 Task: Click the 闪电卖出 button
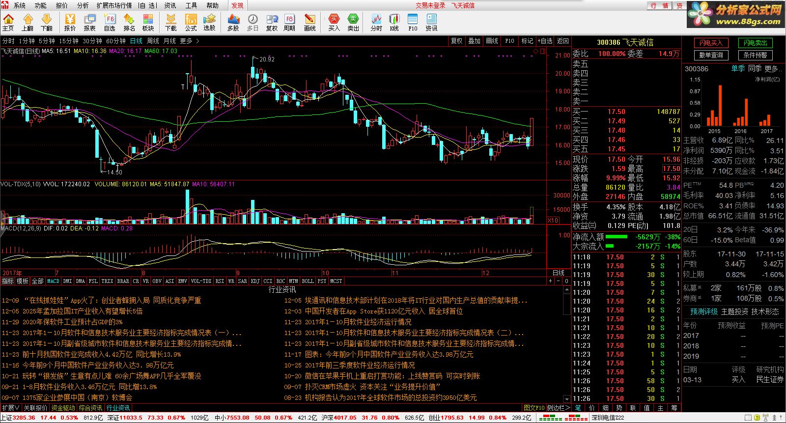click(x=755, y=43)
